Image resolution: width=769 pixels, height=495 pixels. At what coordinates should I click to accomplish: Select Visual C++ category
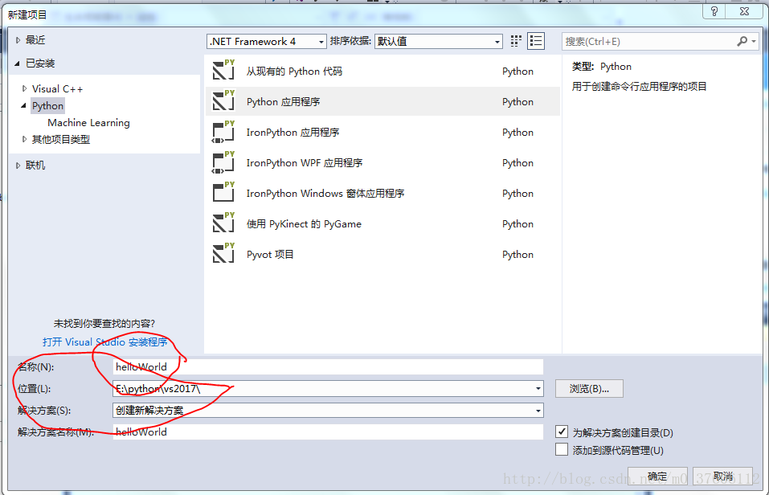click(x=57, y=89)
